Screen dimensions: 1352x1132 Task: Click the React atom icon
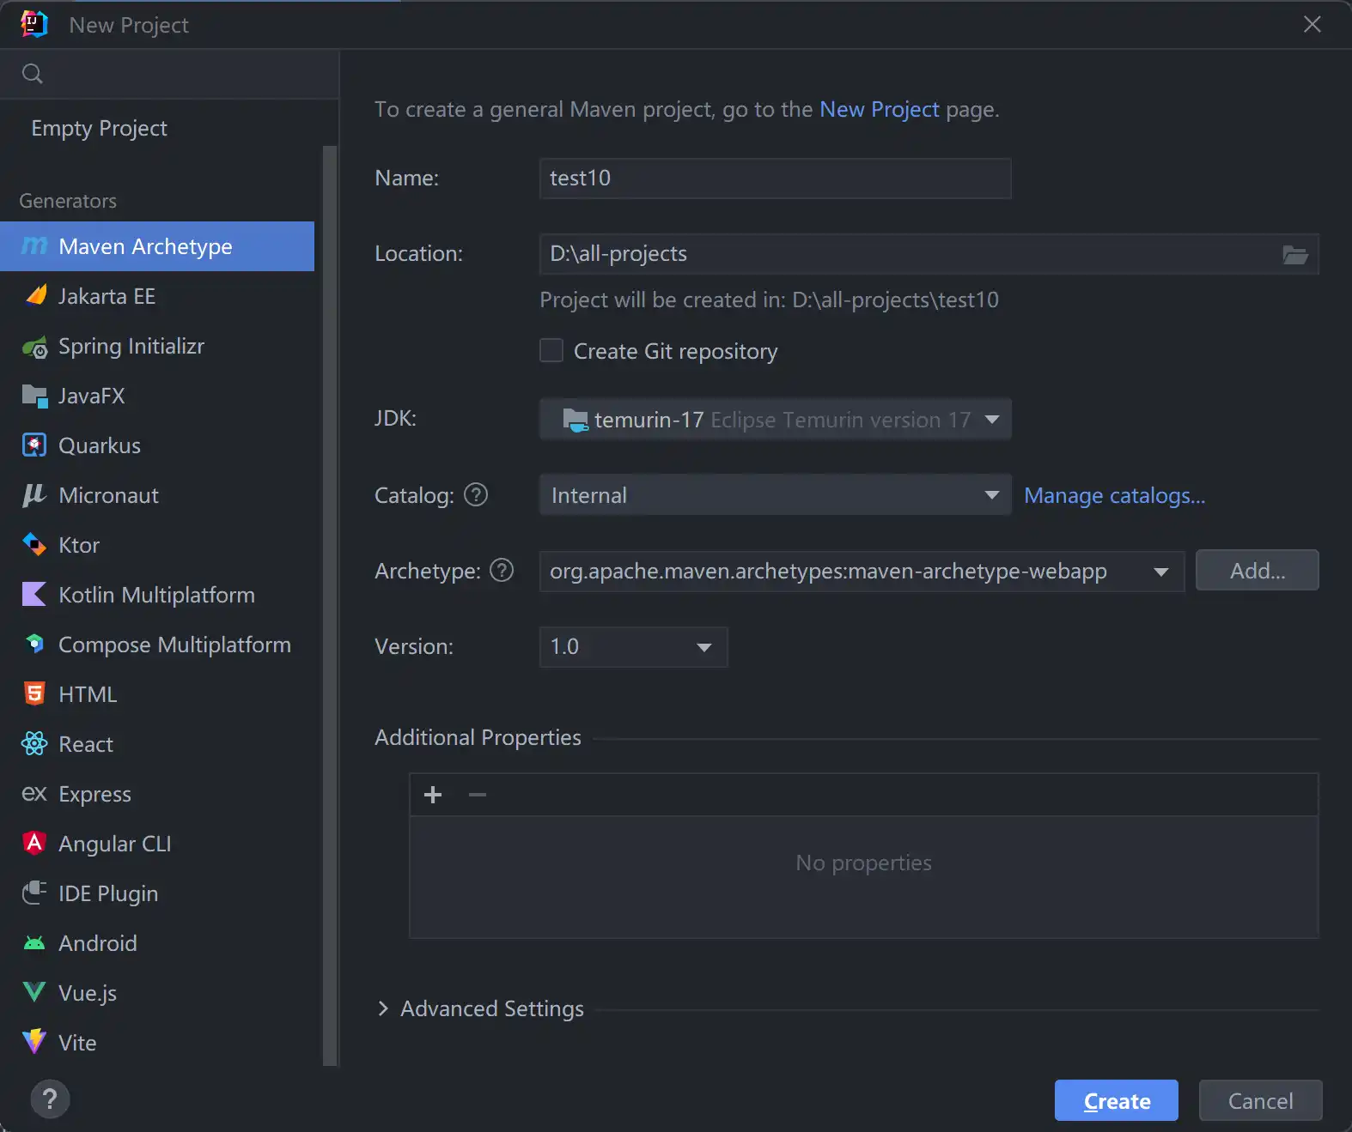click(x=34, y=743)
